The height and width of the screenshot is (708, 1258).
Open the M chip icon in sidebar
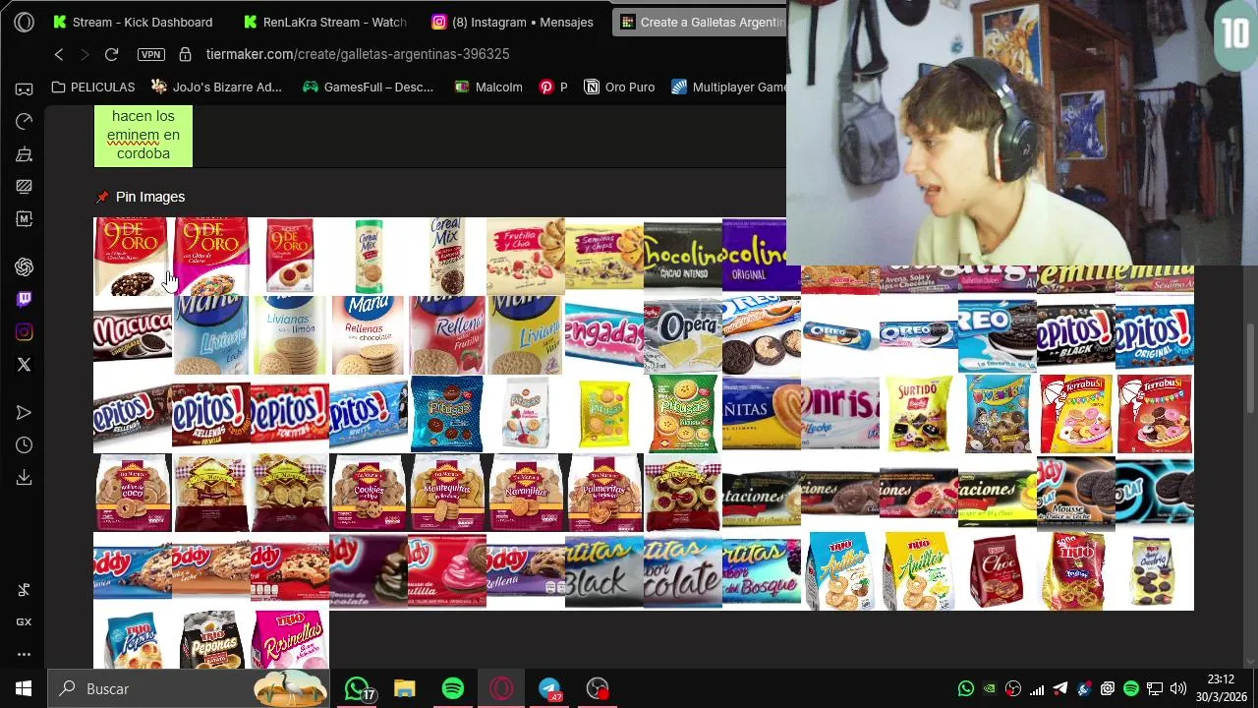pyautogui.click(x=24, y=218)
